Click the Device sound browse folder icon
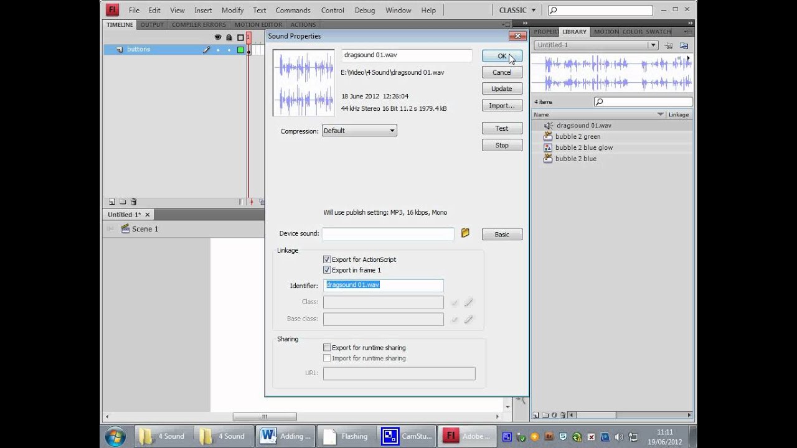The width and height of the screenshot is (797, 448). pyautogui.click(x=465, y=233)
